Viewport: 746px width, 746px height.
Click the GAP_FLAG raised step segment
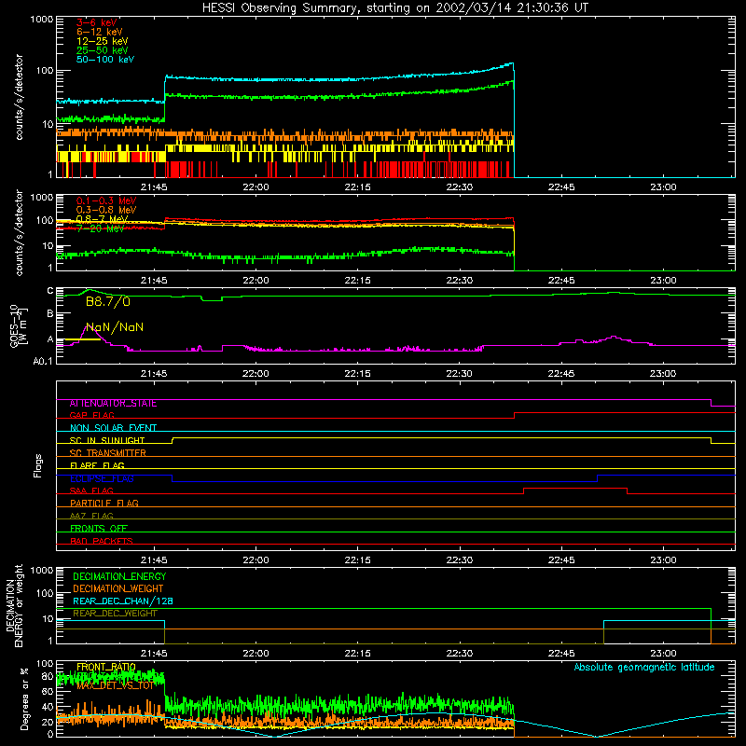pos(625,413)
